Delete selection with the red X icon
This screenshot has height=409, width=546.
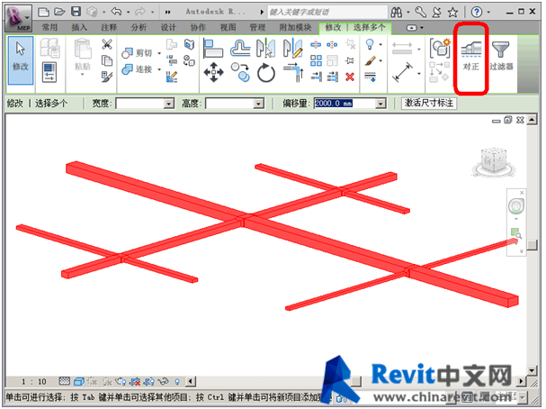[350, 77]
